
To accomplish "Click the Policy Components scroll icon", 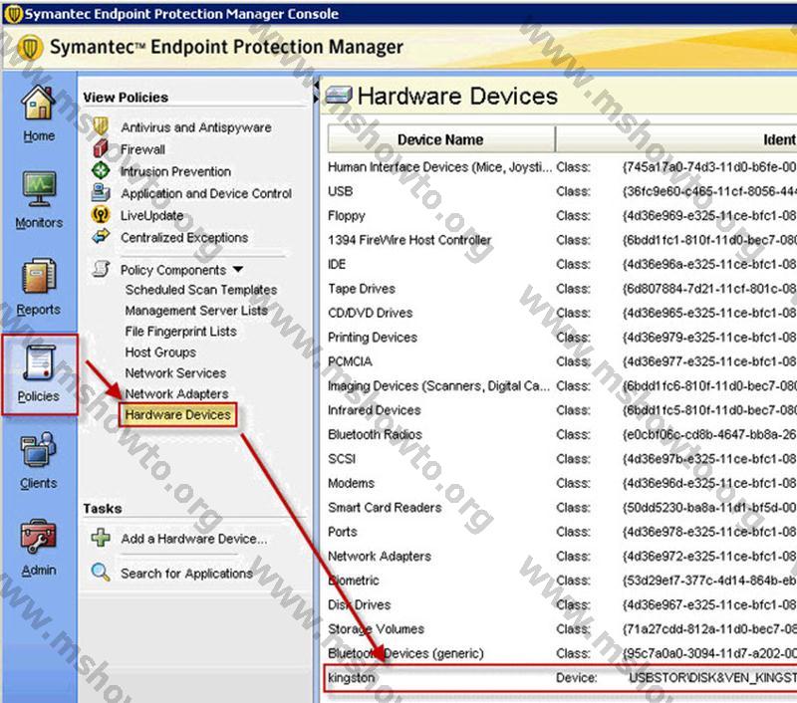I will click(x=101, y=268).
